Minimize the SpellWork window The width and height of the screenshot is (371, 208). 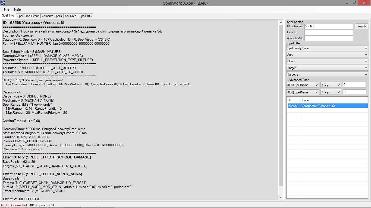pos(347,3)
